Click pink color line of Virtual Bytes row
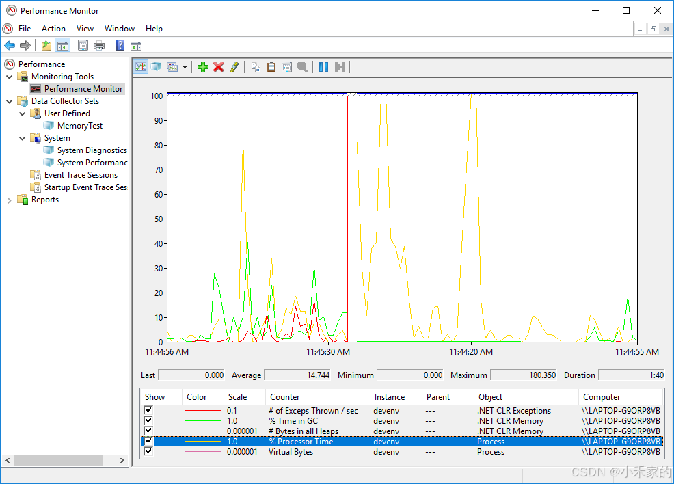The image size is (674, 484). 203,452
